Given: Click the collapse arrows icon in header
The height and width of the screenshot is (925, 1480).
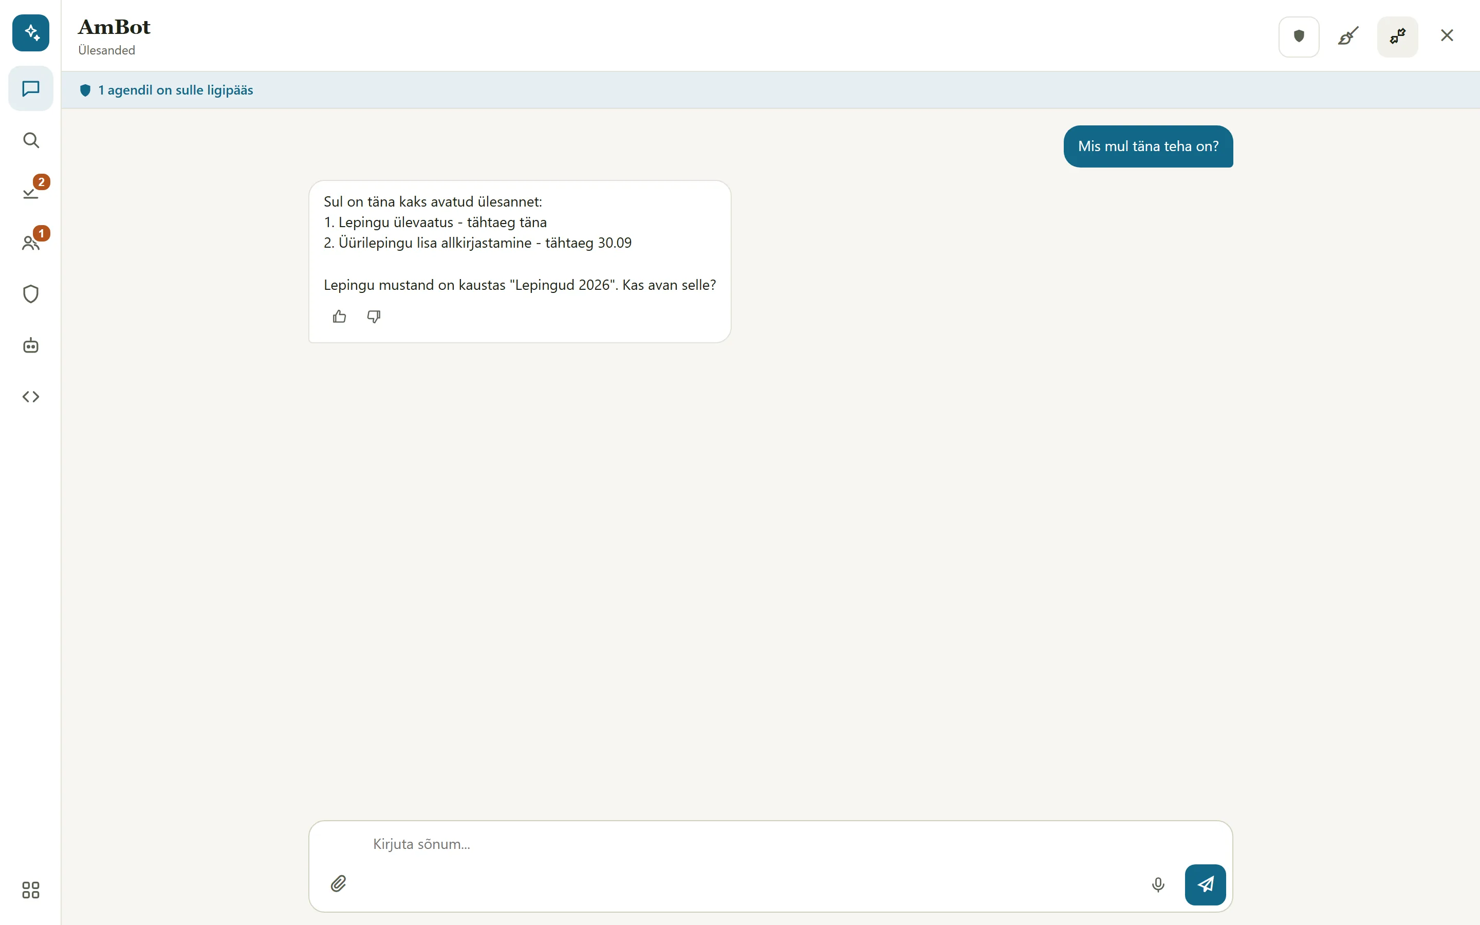Looking at the screenshot, I should 1397,36.
